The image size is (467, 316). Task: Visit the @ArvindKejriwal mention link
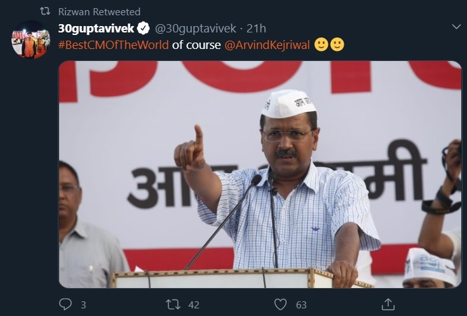tap(267, 46)
